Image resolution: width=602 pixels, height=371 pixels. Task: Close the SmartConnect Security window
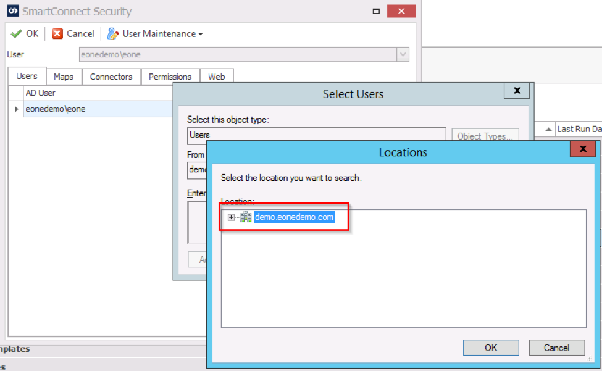(x=401, y=11)
